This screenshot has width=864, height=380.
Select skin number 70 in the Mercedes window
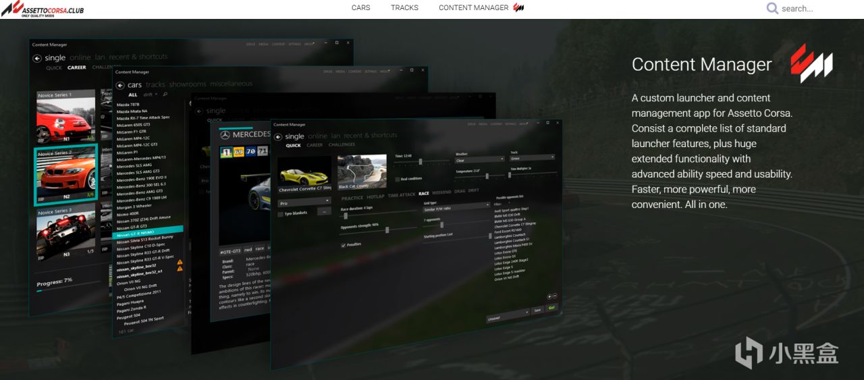click(x=251, y=151)
